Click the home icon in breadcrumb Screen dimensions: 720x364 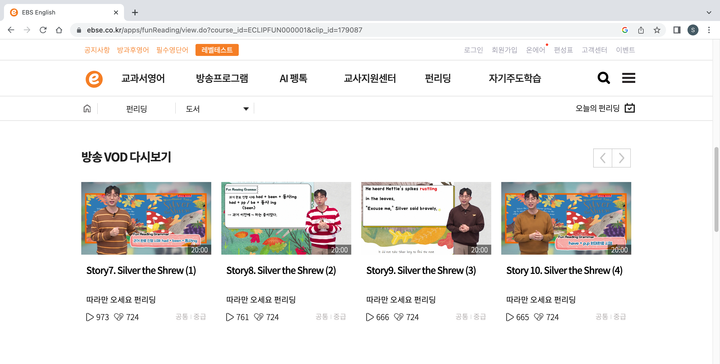tap(87, 108)
